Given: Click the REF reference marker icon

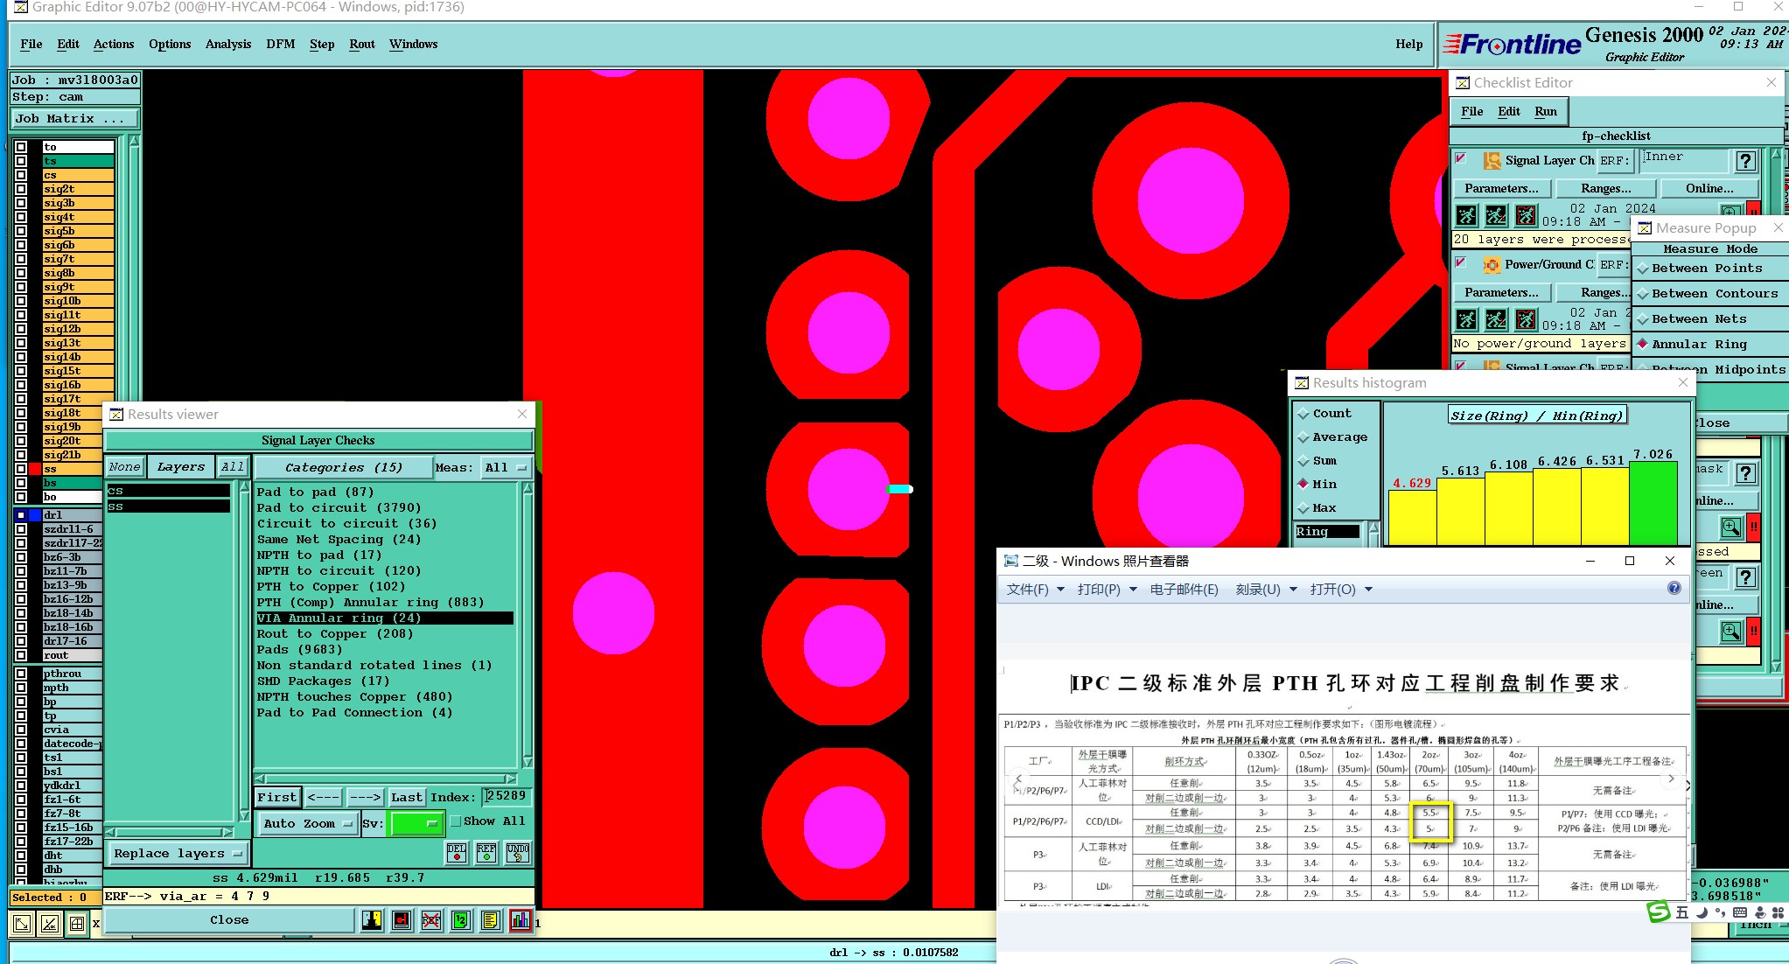Looking at the screenshot, I should click(x=486, y=852).
